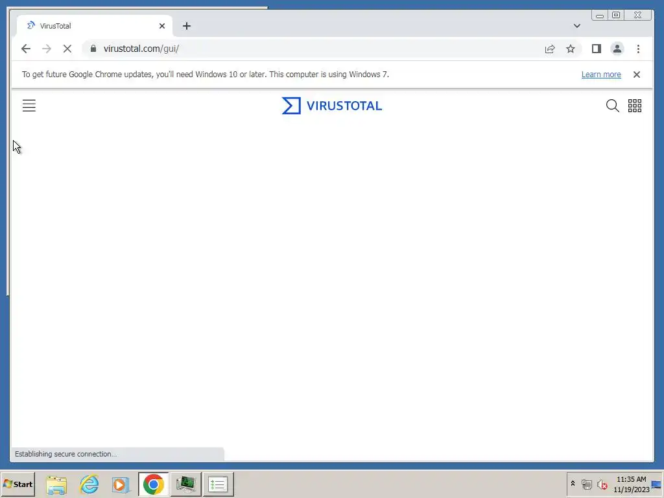Go forward in Chrome history
Viewport: 664px width, 498px height.
(x=47, y=49)
